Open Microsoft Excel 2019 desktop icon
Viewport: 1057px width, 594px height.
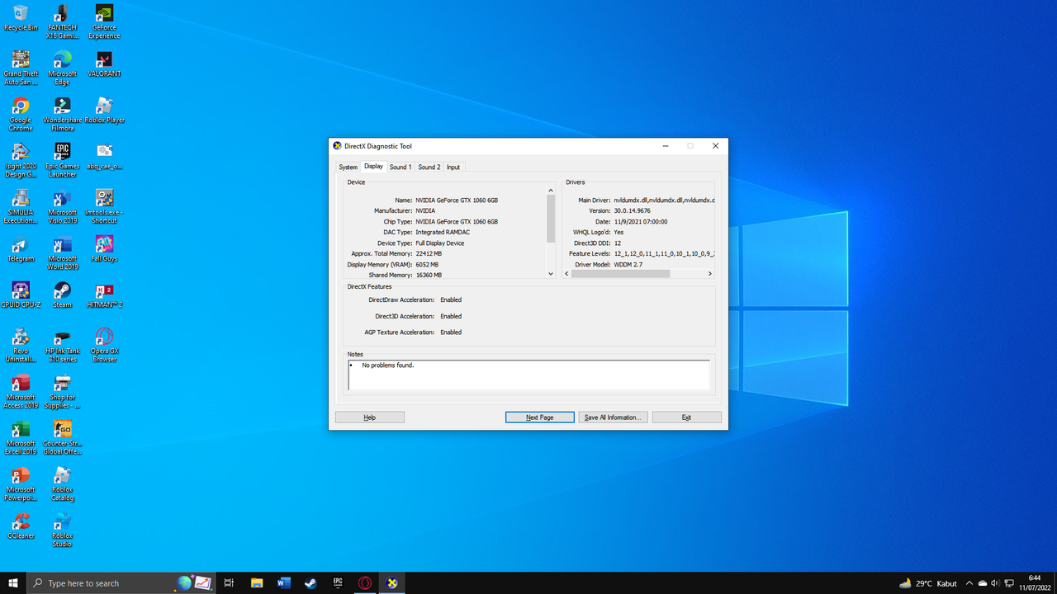pos(21,437)
